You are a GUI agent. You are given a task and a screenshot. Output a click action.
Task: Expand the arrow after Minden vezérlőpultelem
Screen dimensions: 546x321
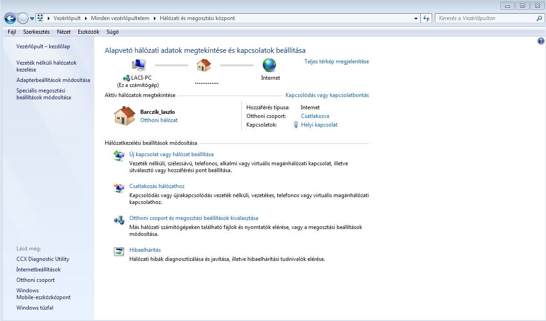click(155, 18)
